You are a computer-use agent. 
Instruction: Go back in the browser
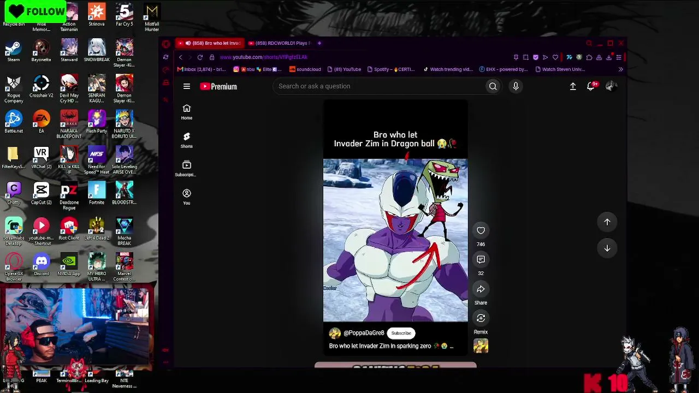[x=181, y=57]
